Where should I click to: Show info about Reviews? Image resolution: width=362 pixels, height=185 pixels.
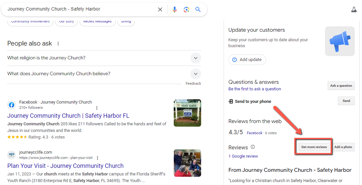[x=253, y=147]
